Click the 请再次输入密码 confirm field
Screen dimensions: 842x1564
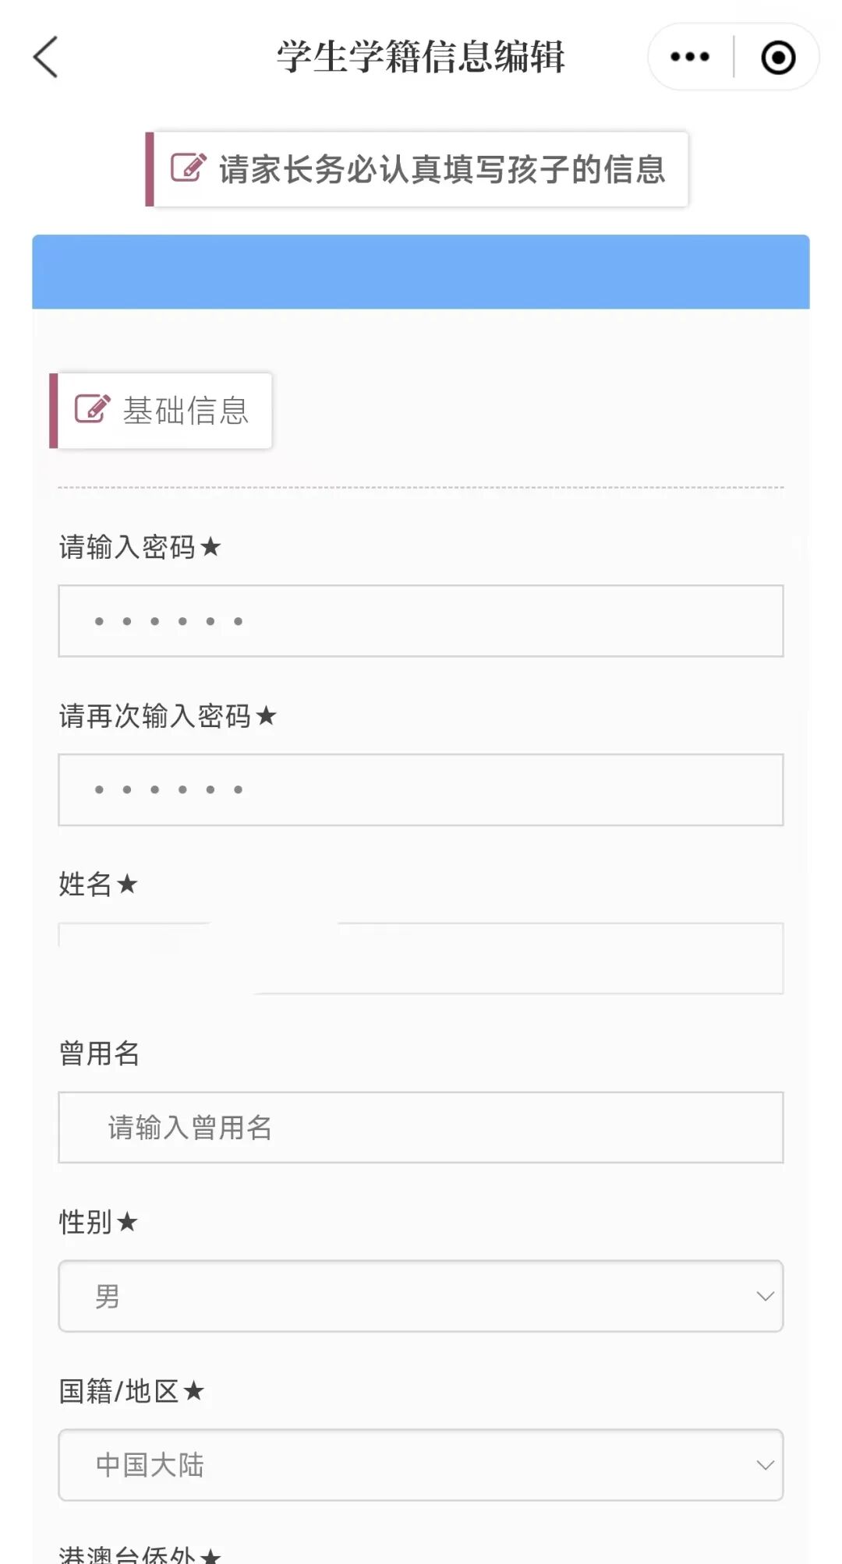[x=421, y=789]
